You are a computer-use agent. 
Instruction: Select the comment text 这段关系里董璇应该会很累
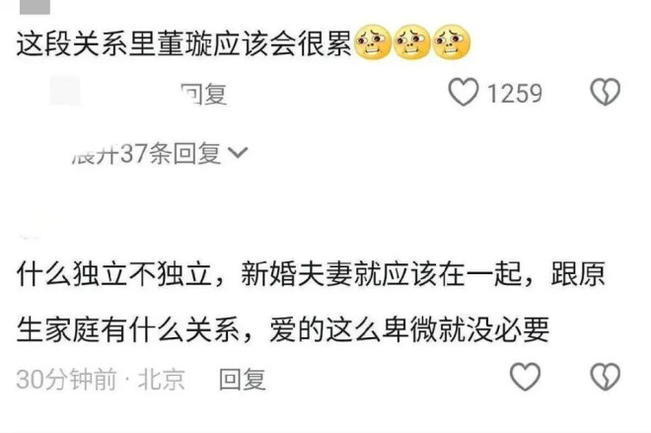183,43
